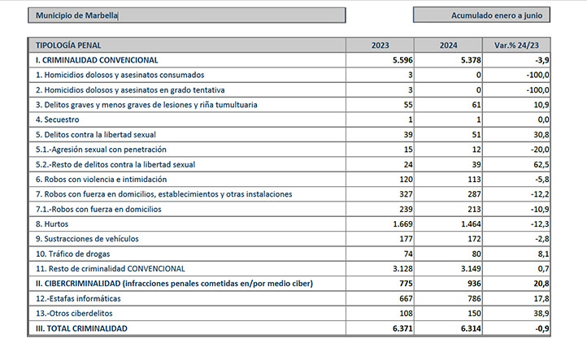The width and height of the screenshot is (587, 343).
Task: Click the value 3.149
Action: [471, 268]
